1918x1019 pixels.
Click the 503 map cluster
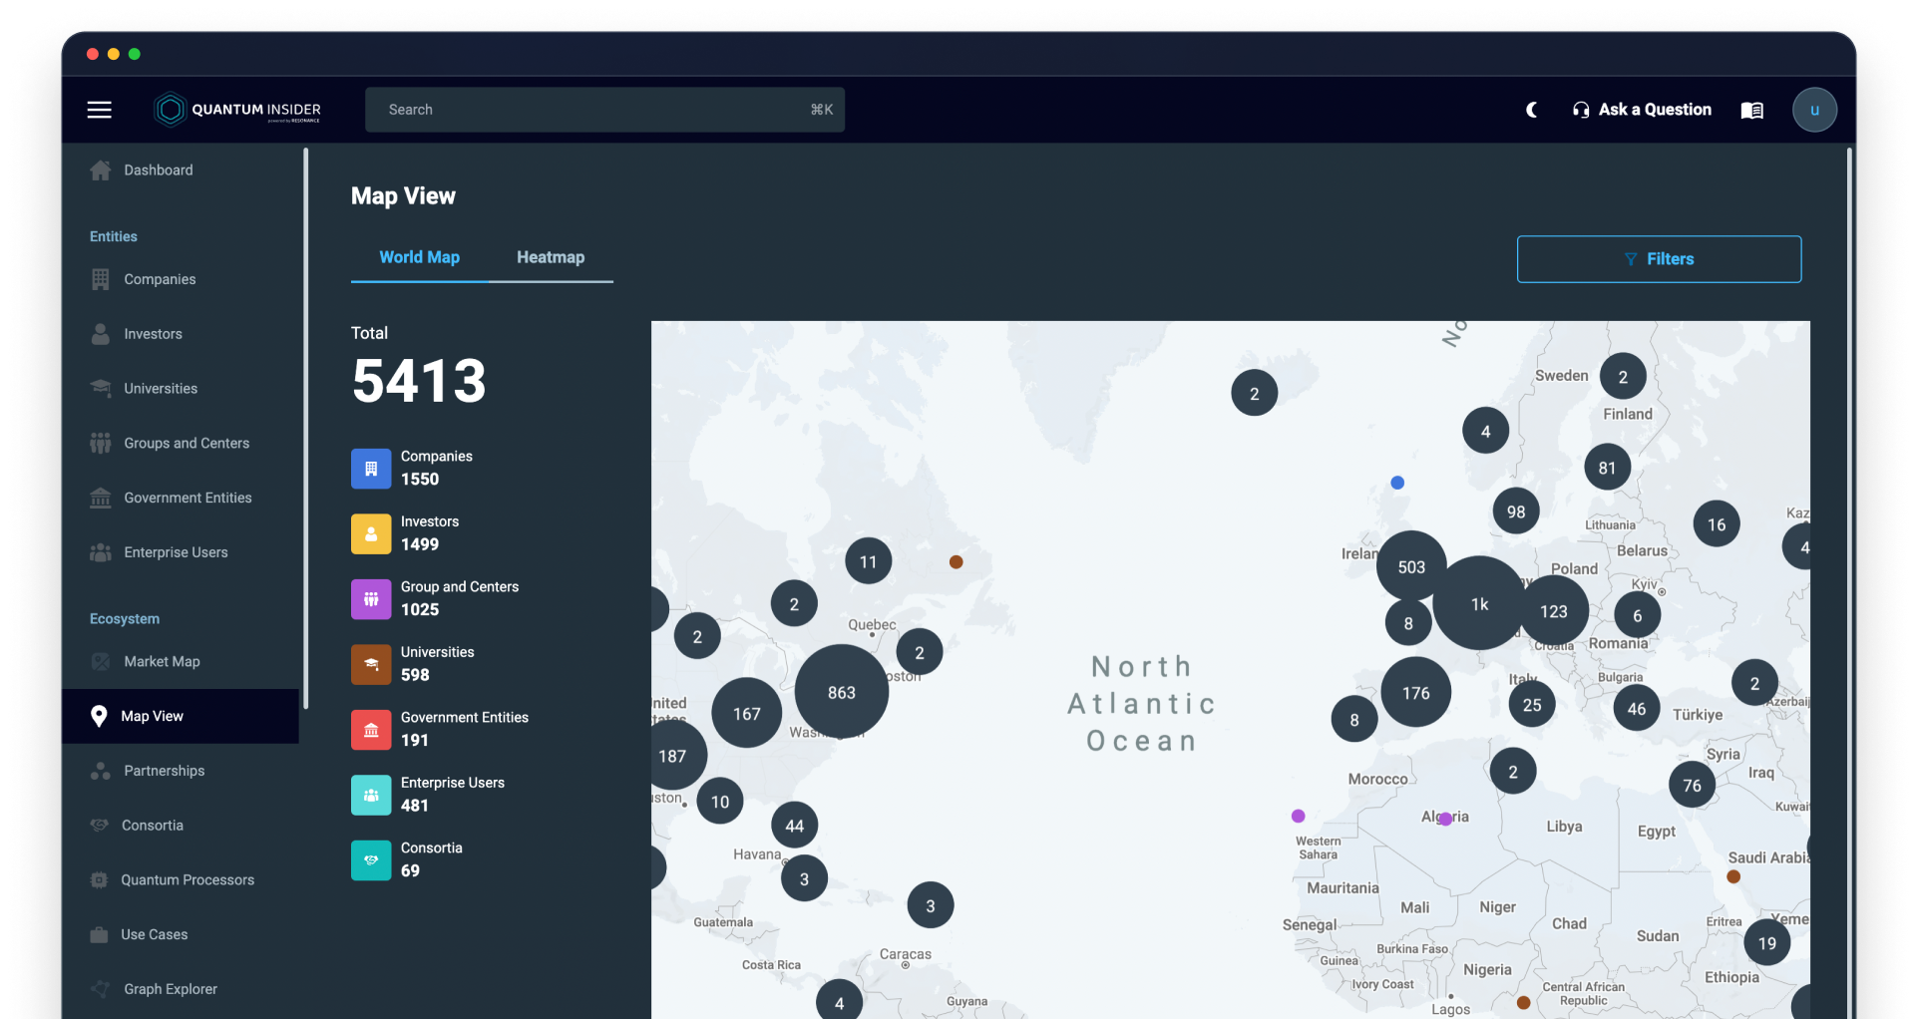coord(1411,566)
